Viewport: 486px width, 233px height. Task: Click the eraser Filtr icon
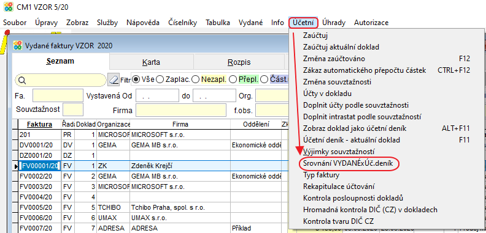[114, 80]
